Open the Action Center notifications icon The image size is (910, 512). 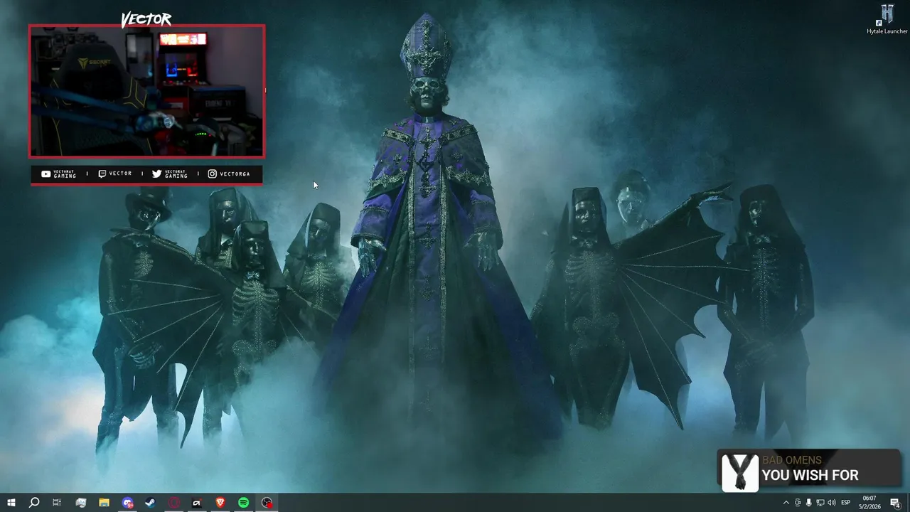click(x=896, y=503)
